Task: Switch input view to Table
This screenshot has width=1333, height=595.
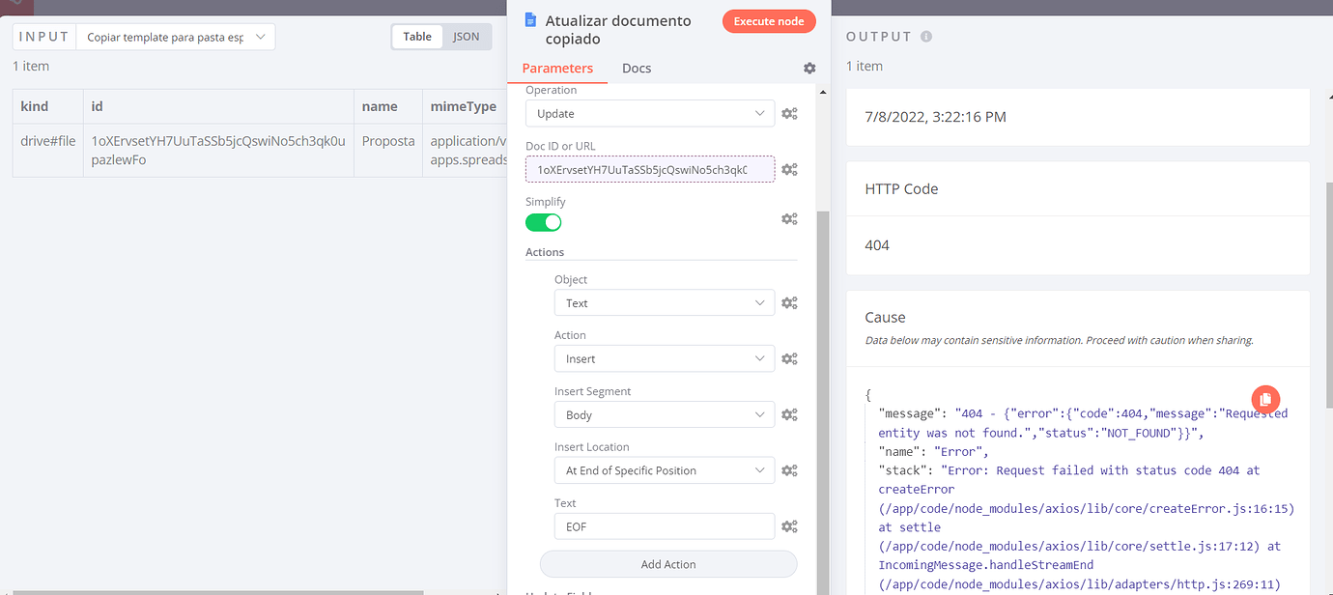Action: tap(417, 36)
